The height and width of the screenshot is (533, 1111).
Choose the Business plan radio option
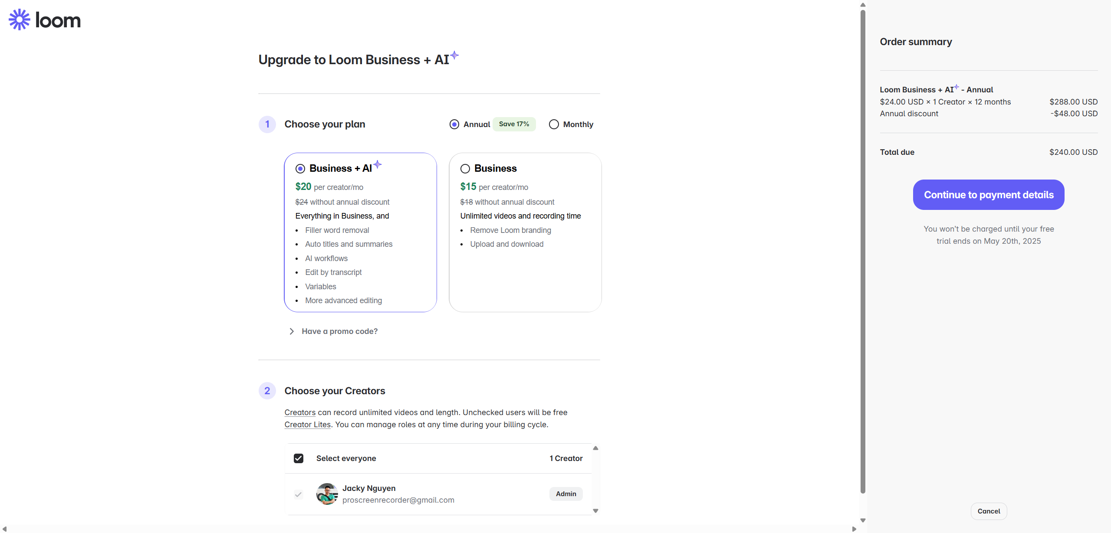tap(465, 169)
